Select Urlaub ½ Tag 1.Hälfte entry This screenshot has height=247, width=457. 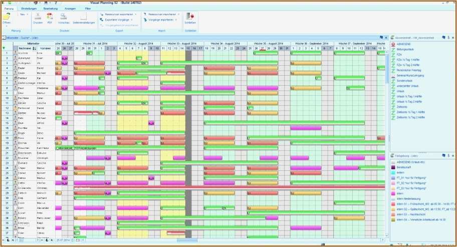tap(409, 96)
